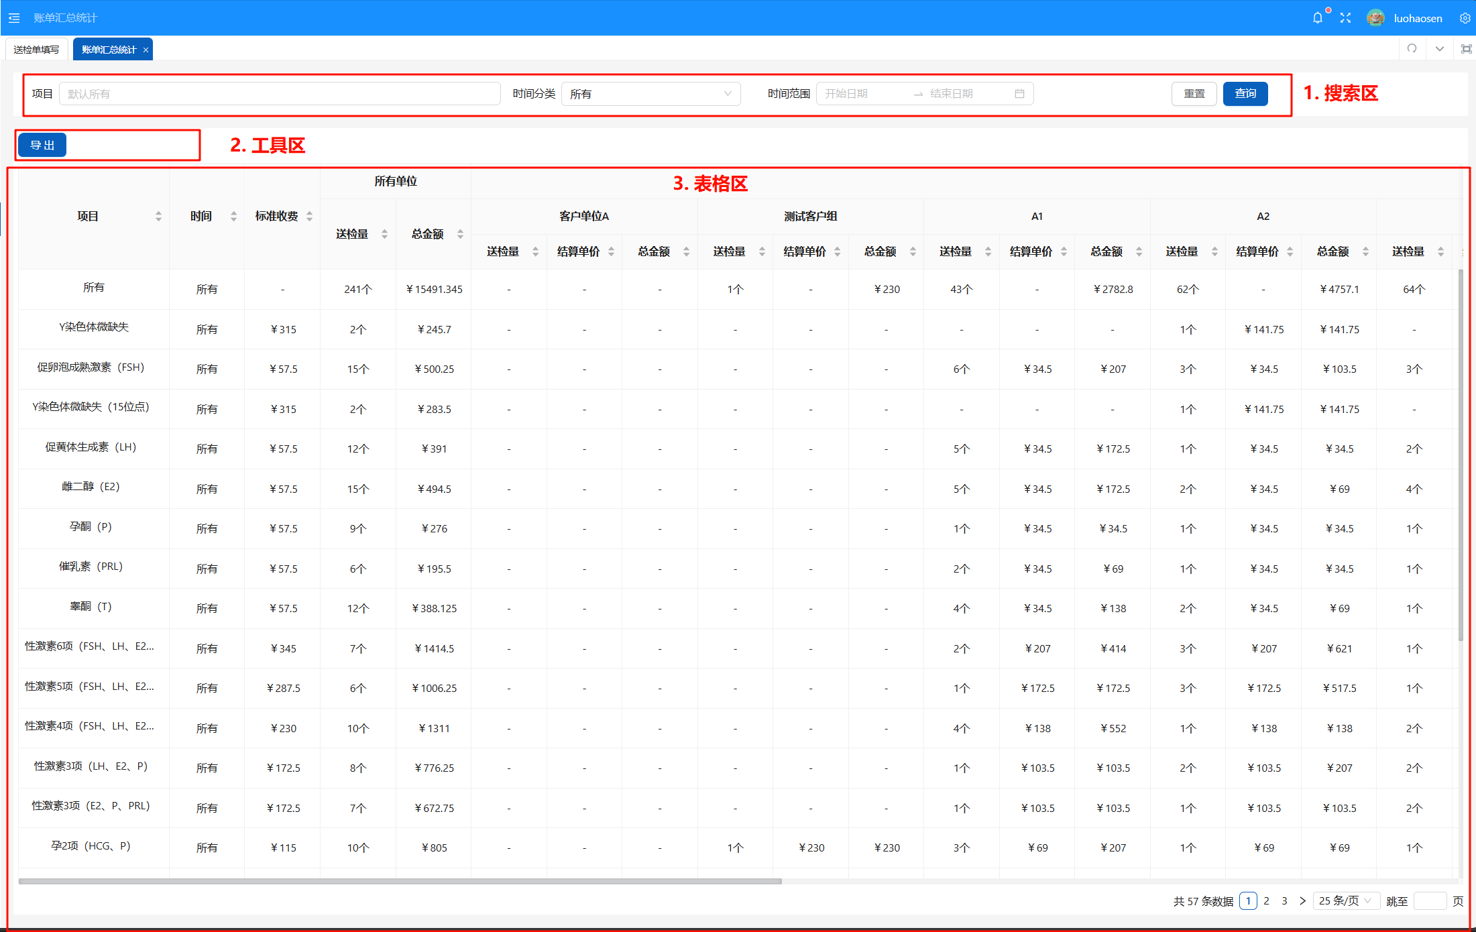Close the 账单汇总统计 tab
The height and width of the screenshot is (932, 1476).
pyautogui.click(x=146, y=50)
